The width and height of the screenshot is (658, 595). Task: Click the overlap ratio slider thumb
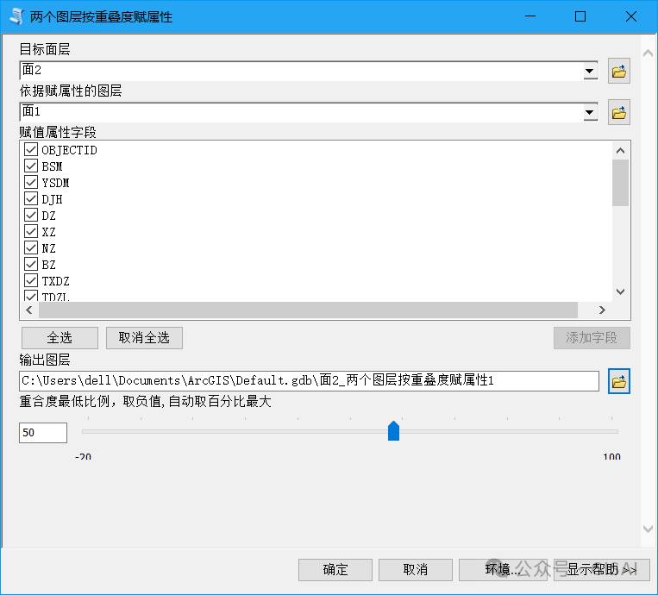[393, 431]
